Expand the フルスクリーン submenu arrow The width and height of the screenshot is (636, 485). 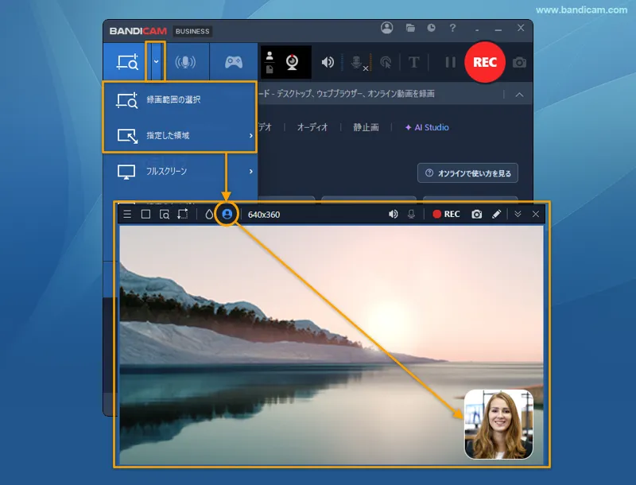(x=251, y=172)
